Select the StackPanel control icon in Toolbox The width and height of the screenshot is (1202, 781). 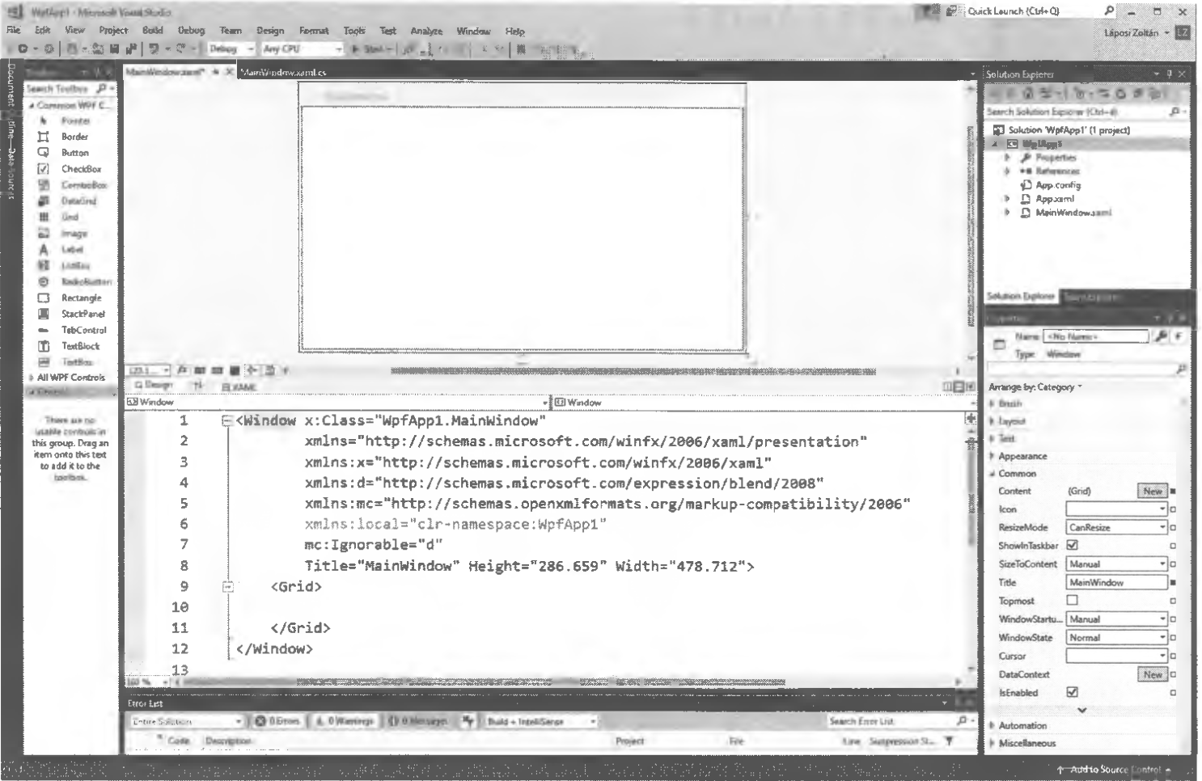pos(44,315)
